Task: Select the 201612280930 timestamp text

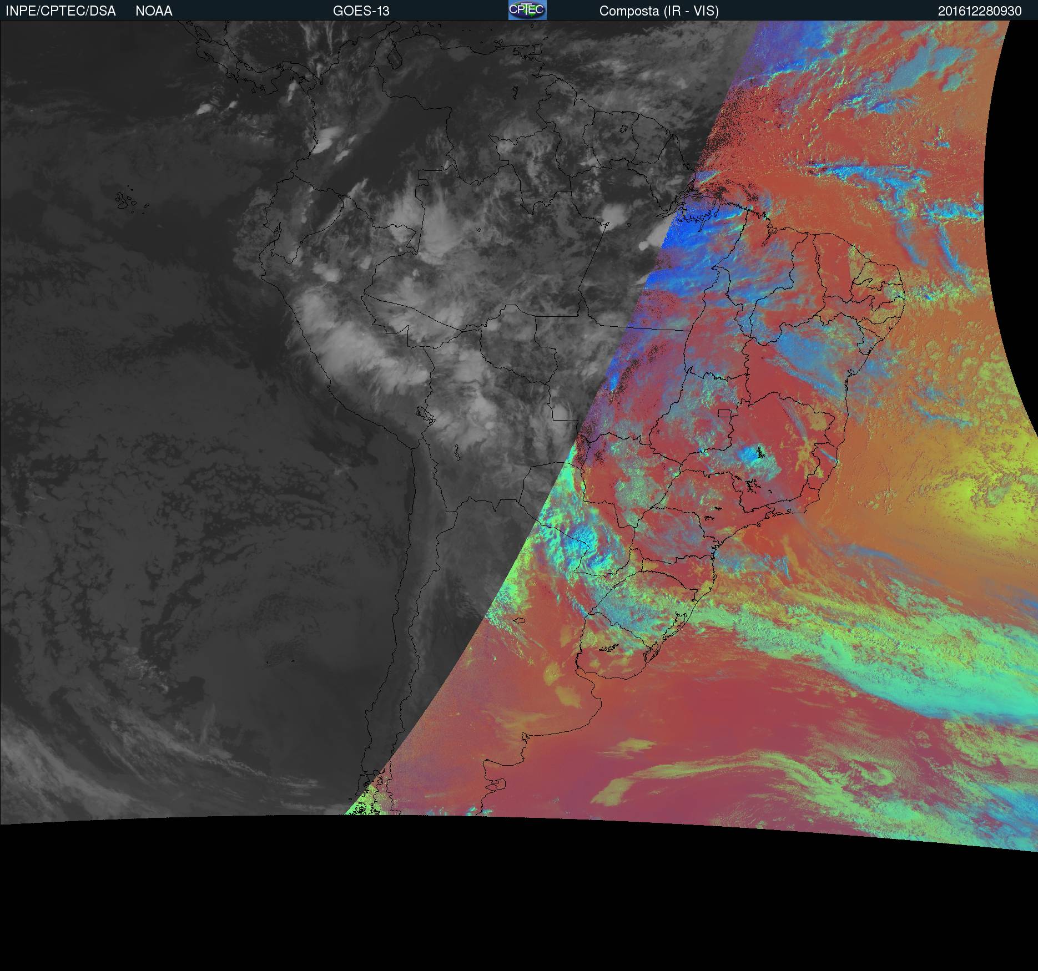Action: click(x=979, y=11)
